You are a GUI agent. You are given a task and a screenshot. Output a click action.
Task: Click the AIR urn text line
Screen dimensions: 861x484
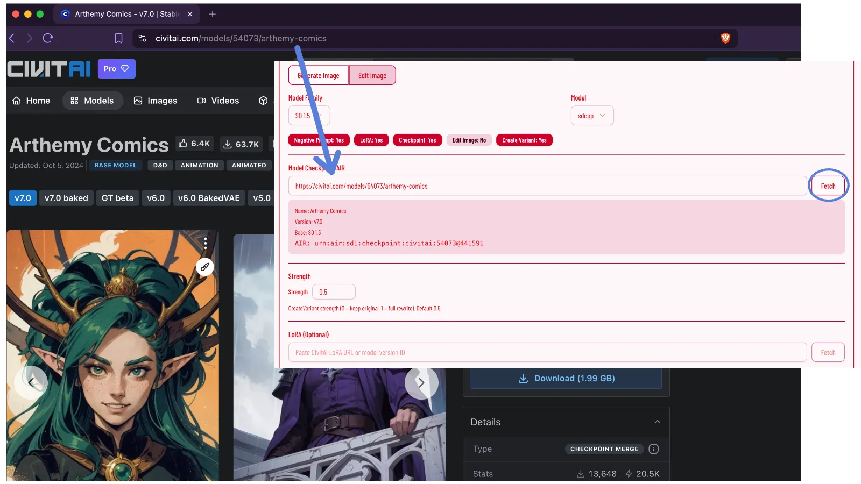[x=389, y=244]
